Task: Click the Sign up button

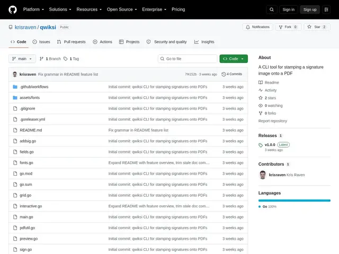Action: 309,10
